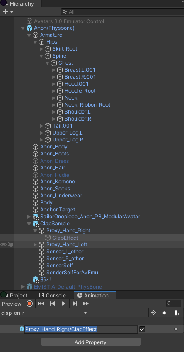Click the record button in Animation panel

tap(30, 304)
